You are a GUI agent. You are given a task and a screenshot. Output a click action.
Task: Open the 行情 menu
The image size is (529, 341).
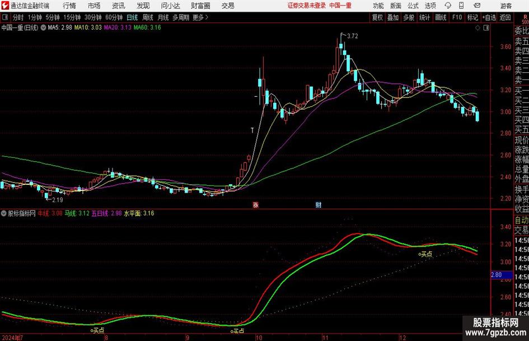(x=69, y=6)
